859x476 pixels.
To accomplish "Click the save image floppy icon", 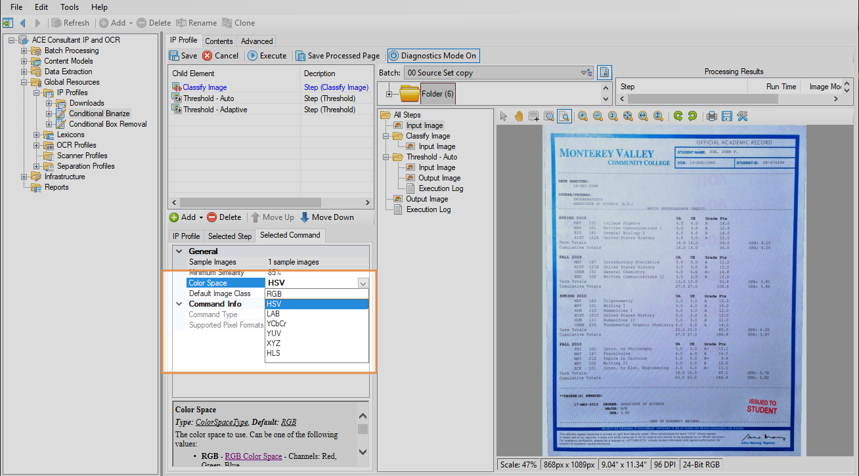I will click(x=726, y=116).
